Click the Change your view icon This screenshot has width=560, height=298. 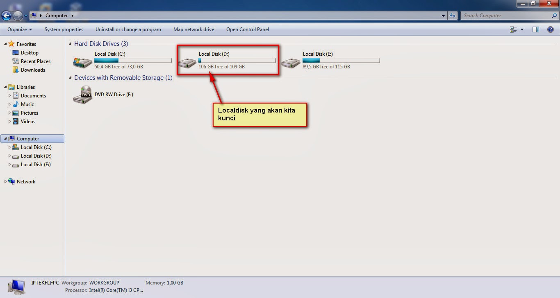513,29
